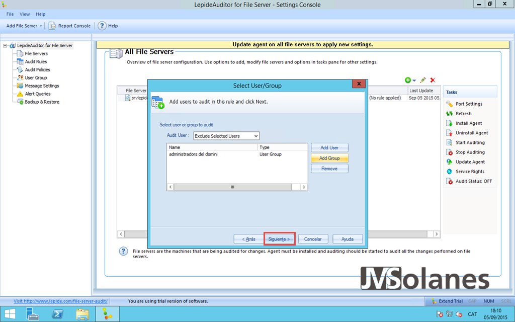Click the Name column header
The image size is (515, 322).
[212, 147]
